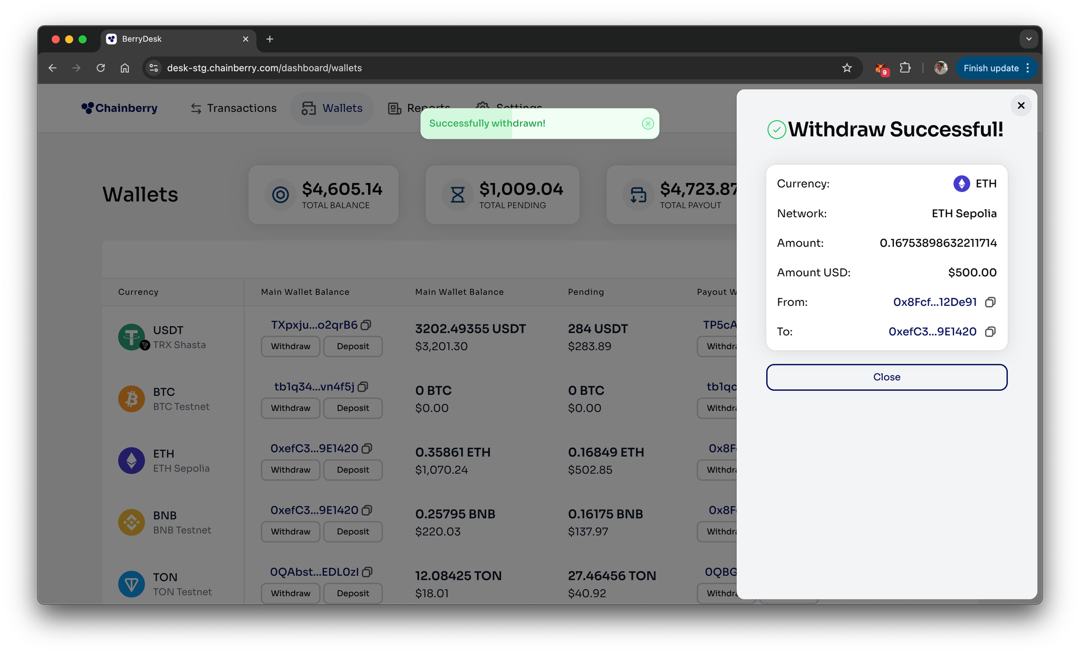Copy BTC wallet address tb1q34...vn4f5j
Screen dimensions: 1080x654
(363, 387)
